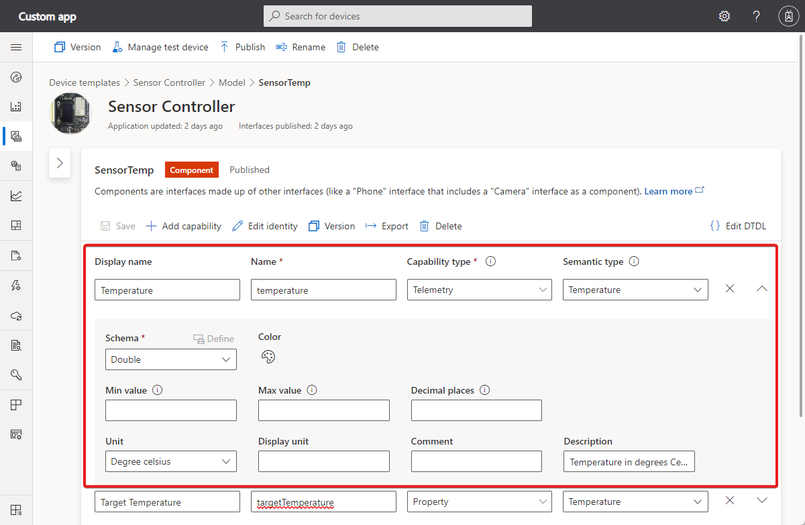The image size is (805, 525).
Task: Publish the device template
Action: pos(243,47)
